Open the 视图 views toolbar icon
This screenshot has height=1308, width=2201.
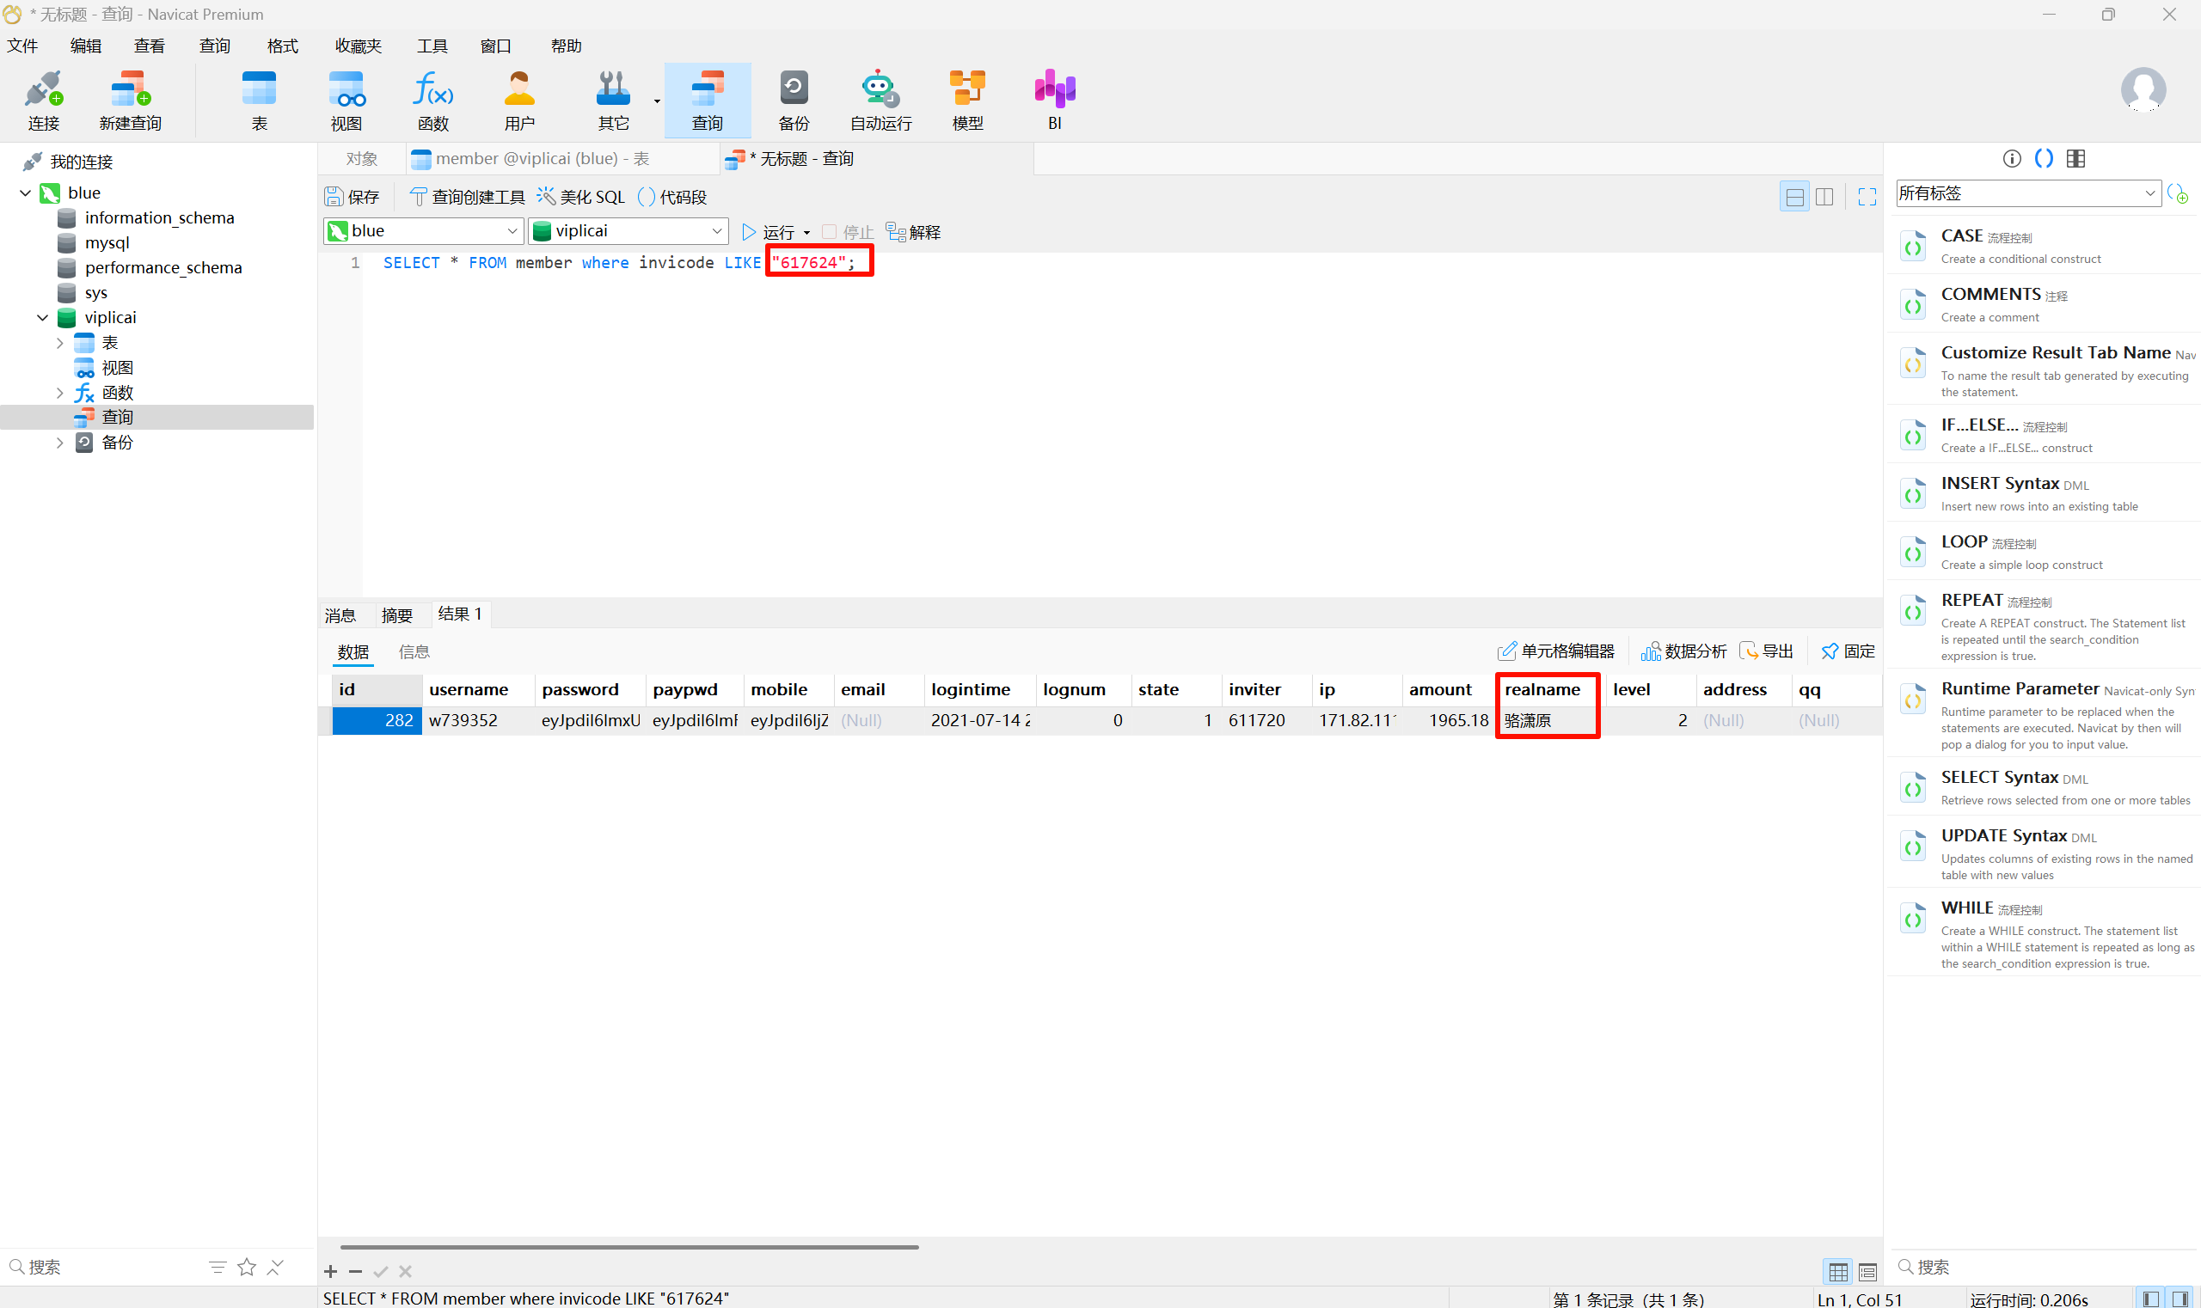[x=346, y=101]
